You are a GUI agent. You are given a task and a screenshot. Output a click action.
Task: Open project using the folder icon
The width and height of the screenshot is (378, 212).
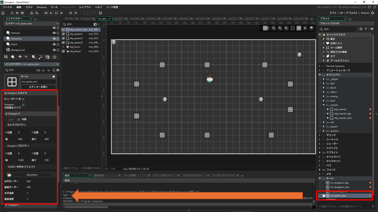point(17,13)
